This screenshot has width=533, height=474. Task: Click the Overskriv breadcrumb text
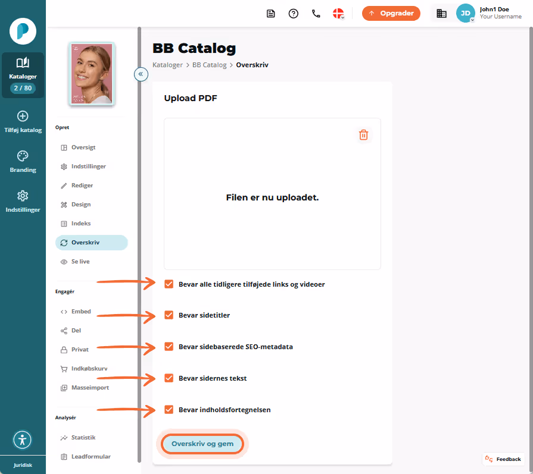(x=253, y=65)
